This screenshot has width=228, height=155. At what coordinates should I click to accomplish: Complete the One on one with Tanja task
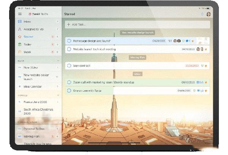pyautogui.click(x=69, y=91)
